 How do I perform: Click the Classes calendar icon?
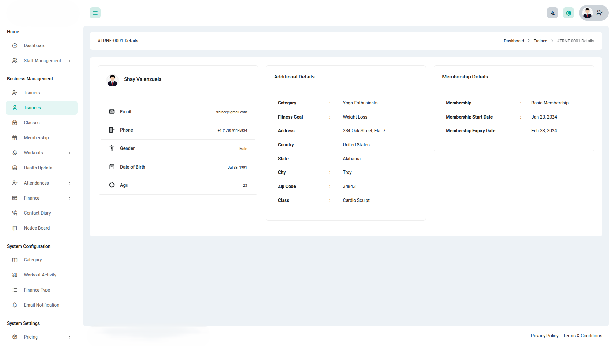pos(15,123)
